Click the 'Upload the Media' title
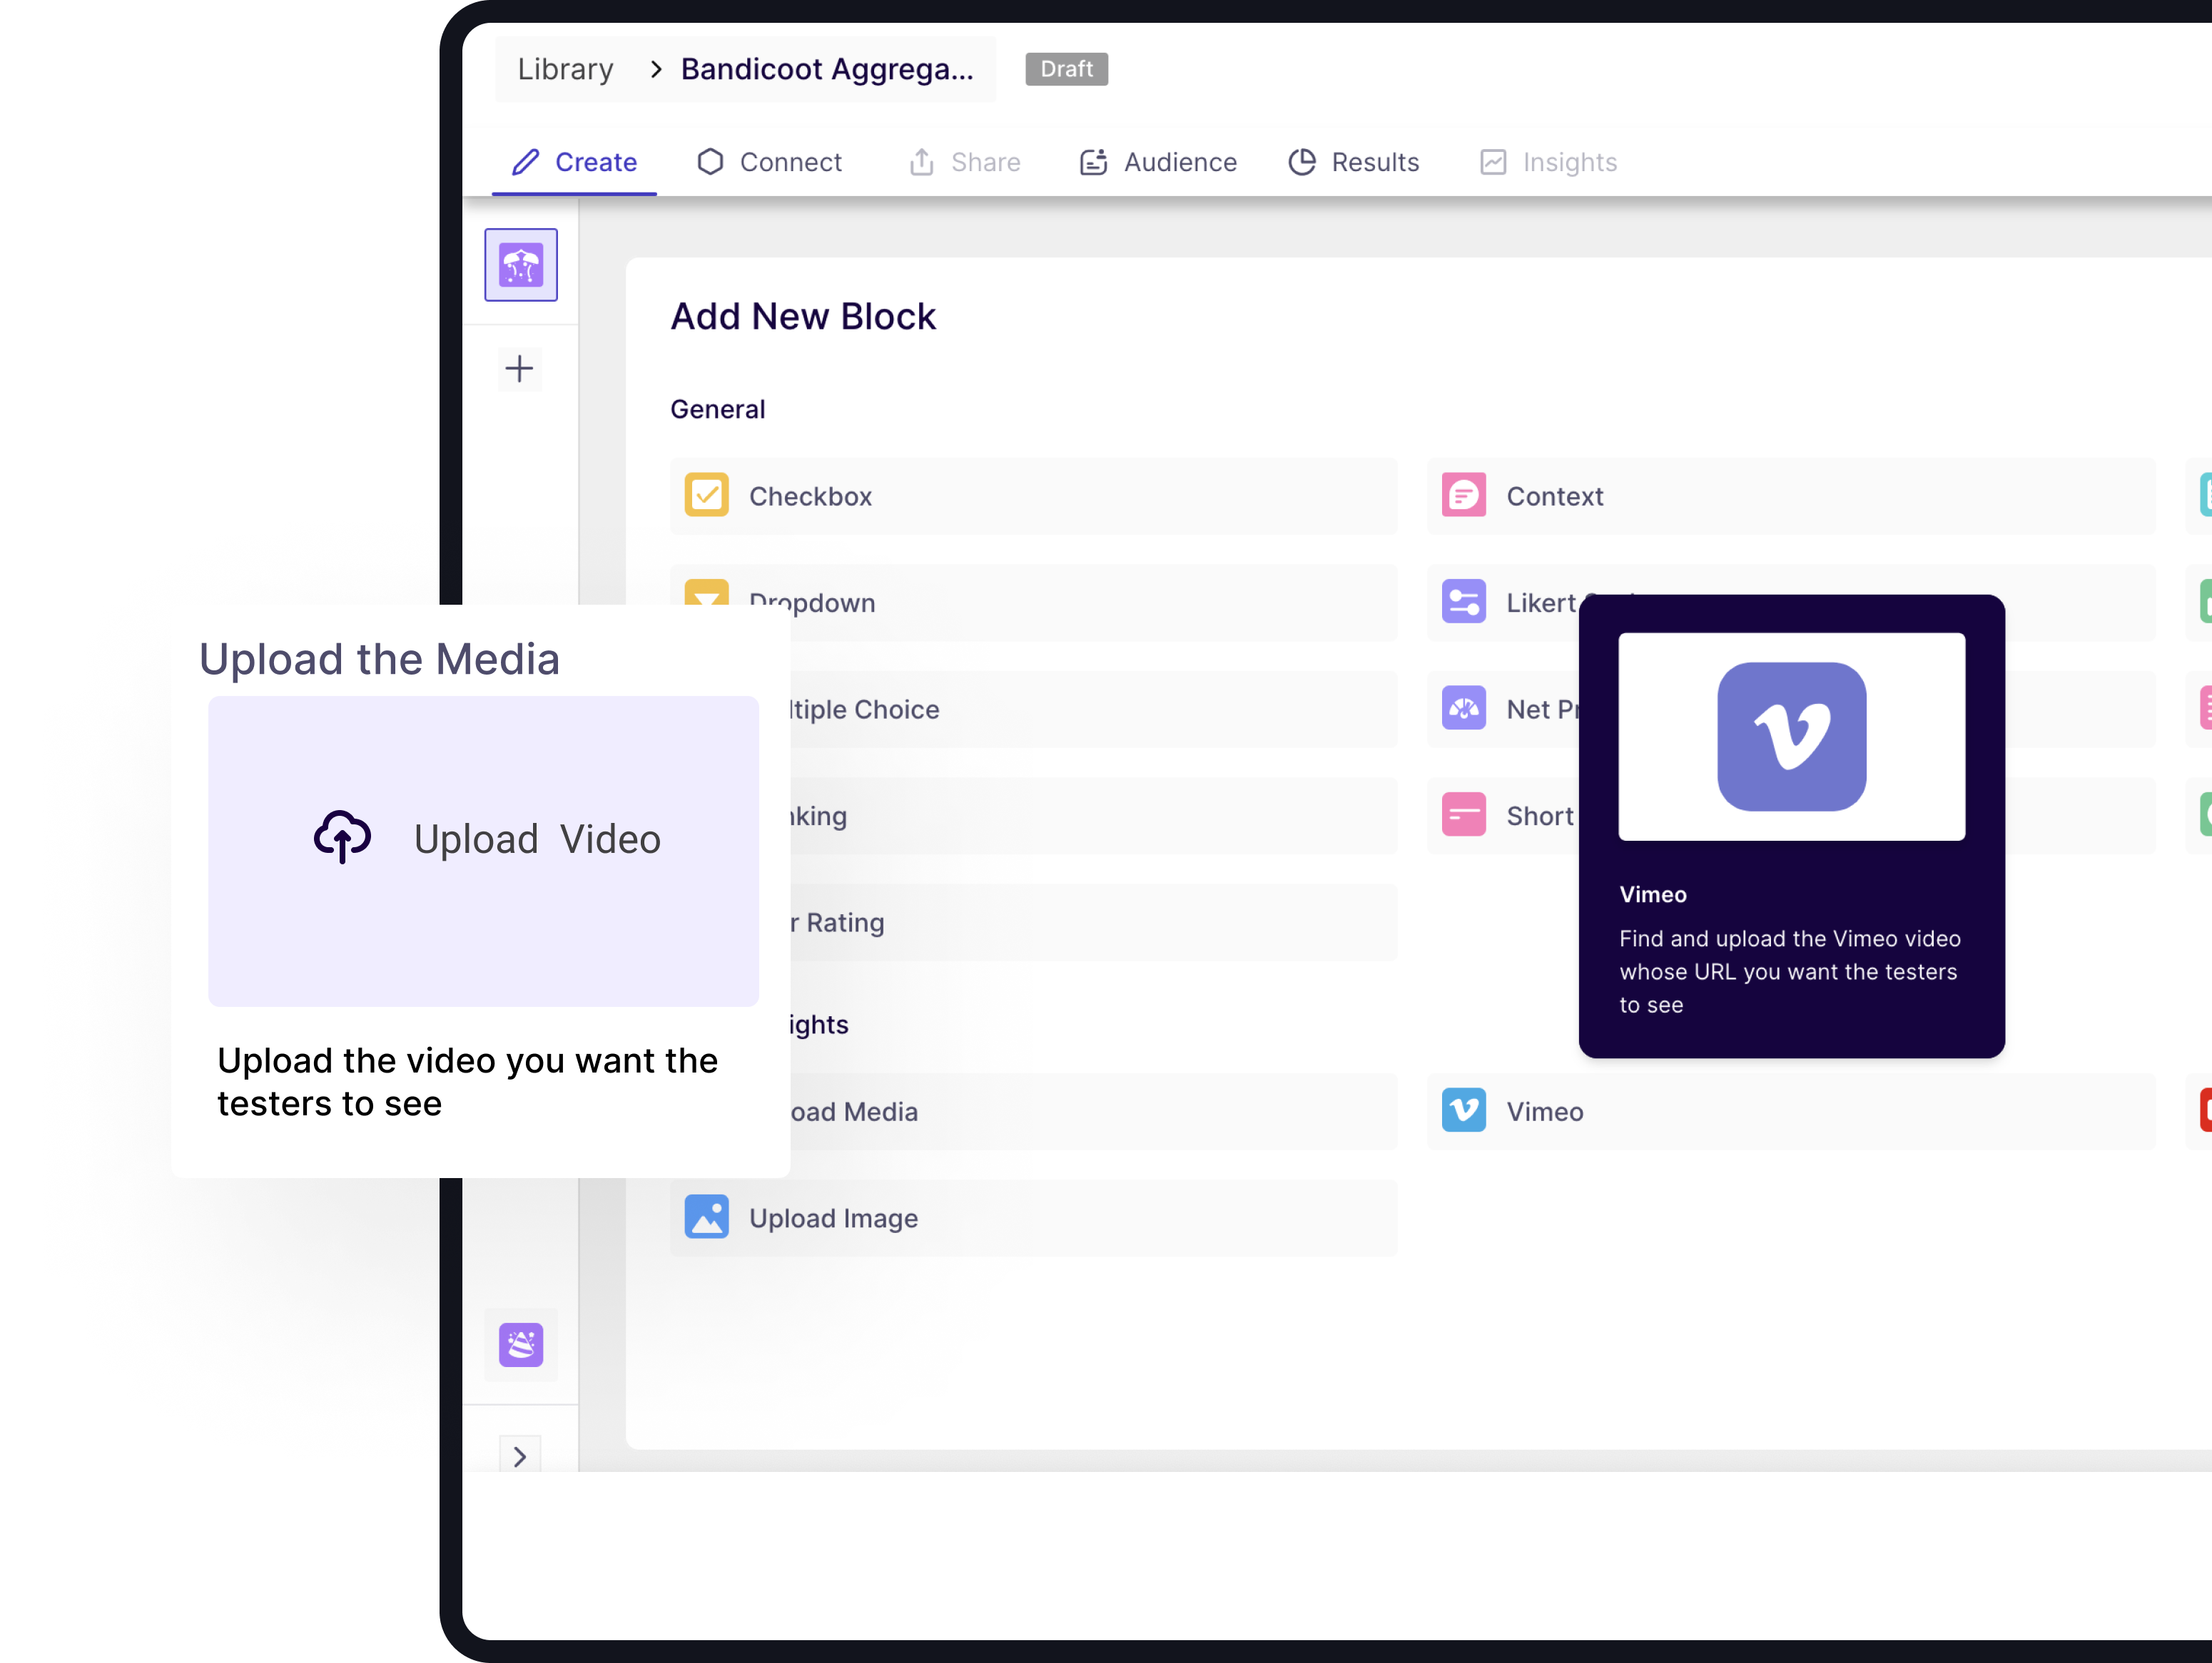 point(379,659)
